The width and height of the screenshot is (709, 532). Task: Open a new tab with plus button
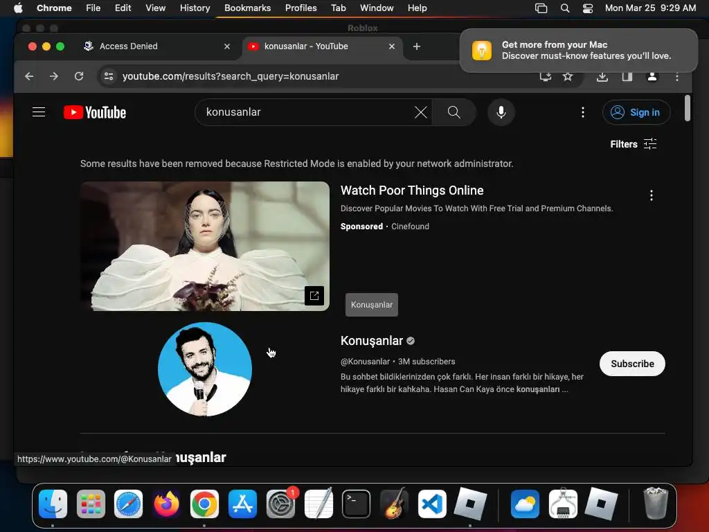click(417, 46)
